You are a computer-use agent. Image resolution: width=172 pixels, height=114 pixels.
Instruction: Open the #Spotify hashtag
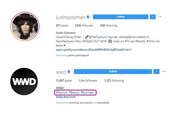click(140, 42)
